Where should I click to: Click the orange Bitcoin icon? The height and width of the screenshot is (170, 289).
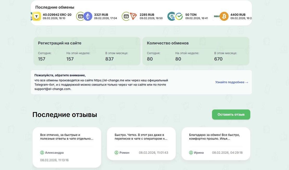224,16
